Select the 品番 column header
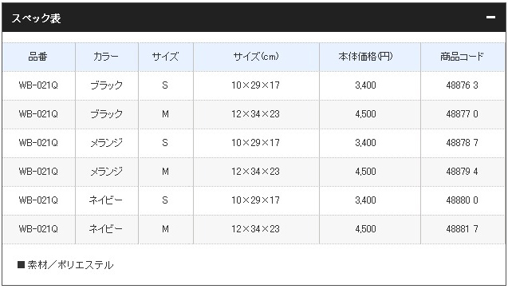The height and width of the screenshot is (289, 508). tap(38, 57)
